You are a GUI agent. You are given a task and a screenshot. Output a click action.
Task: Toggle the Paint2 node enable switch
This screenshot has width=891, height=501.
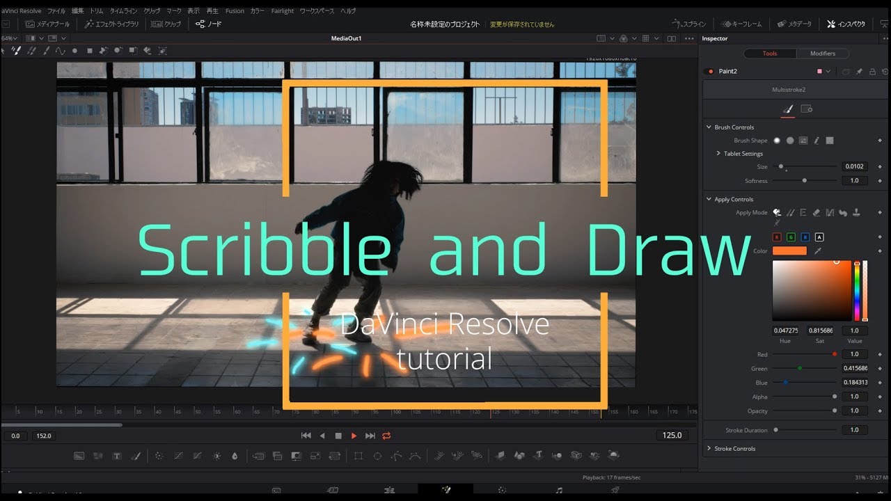tap(710, 71)
